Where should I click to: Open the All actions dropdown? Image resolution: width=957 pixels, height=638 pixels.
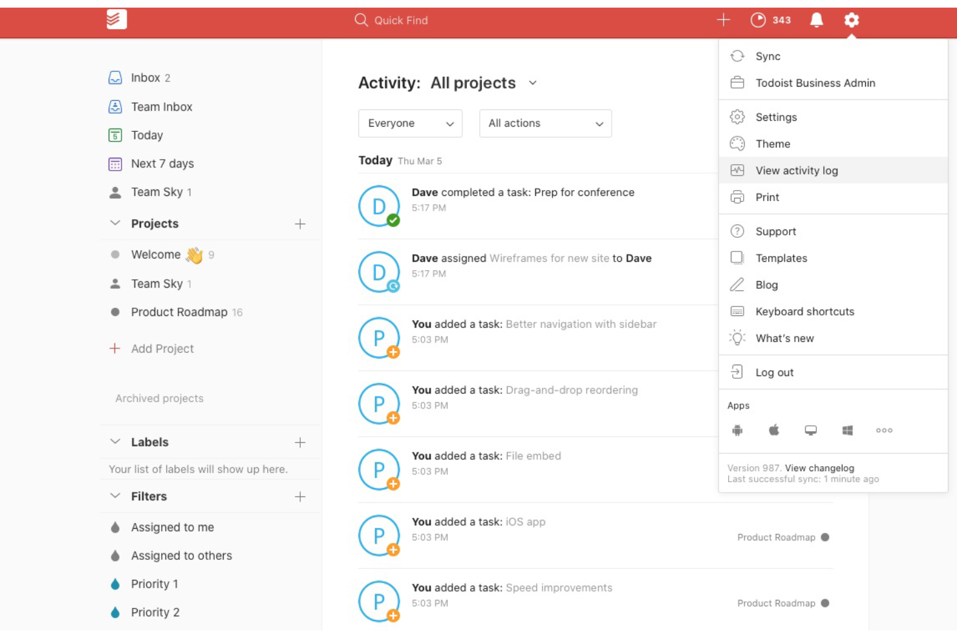(545, 123)
